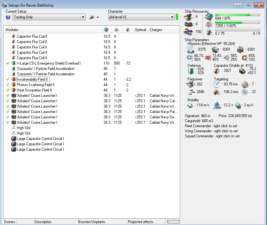Click the align time icon showing 12.2 s
This screenshot has width=267, height=225.
pos(217,105)
